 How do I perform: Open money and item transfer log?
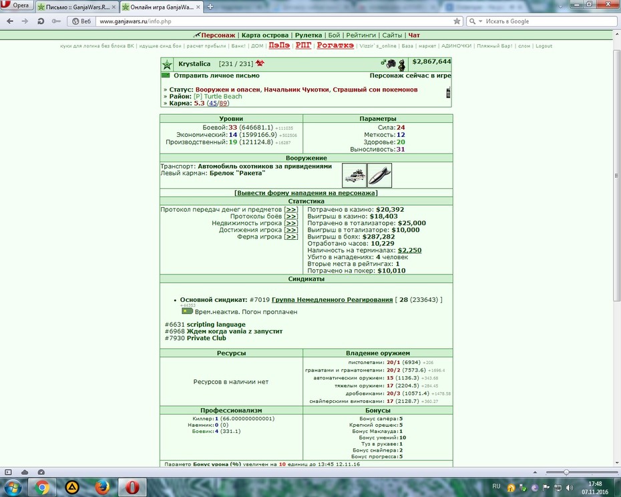point(291,210)
